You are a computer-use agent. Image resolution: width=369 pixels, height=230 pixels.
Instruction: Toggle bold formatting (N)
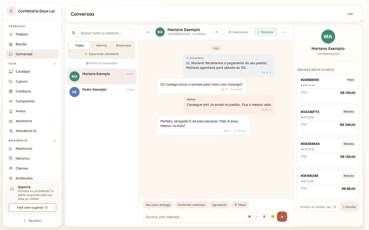[250, 217]
